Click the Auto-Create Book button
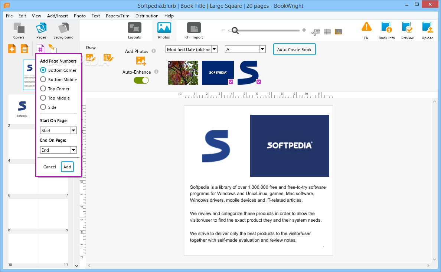Image resolution: width=441 pixels, height=272 pixels. tap(294, 49)
